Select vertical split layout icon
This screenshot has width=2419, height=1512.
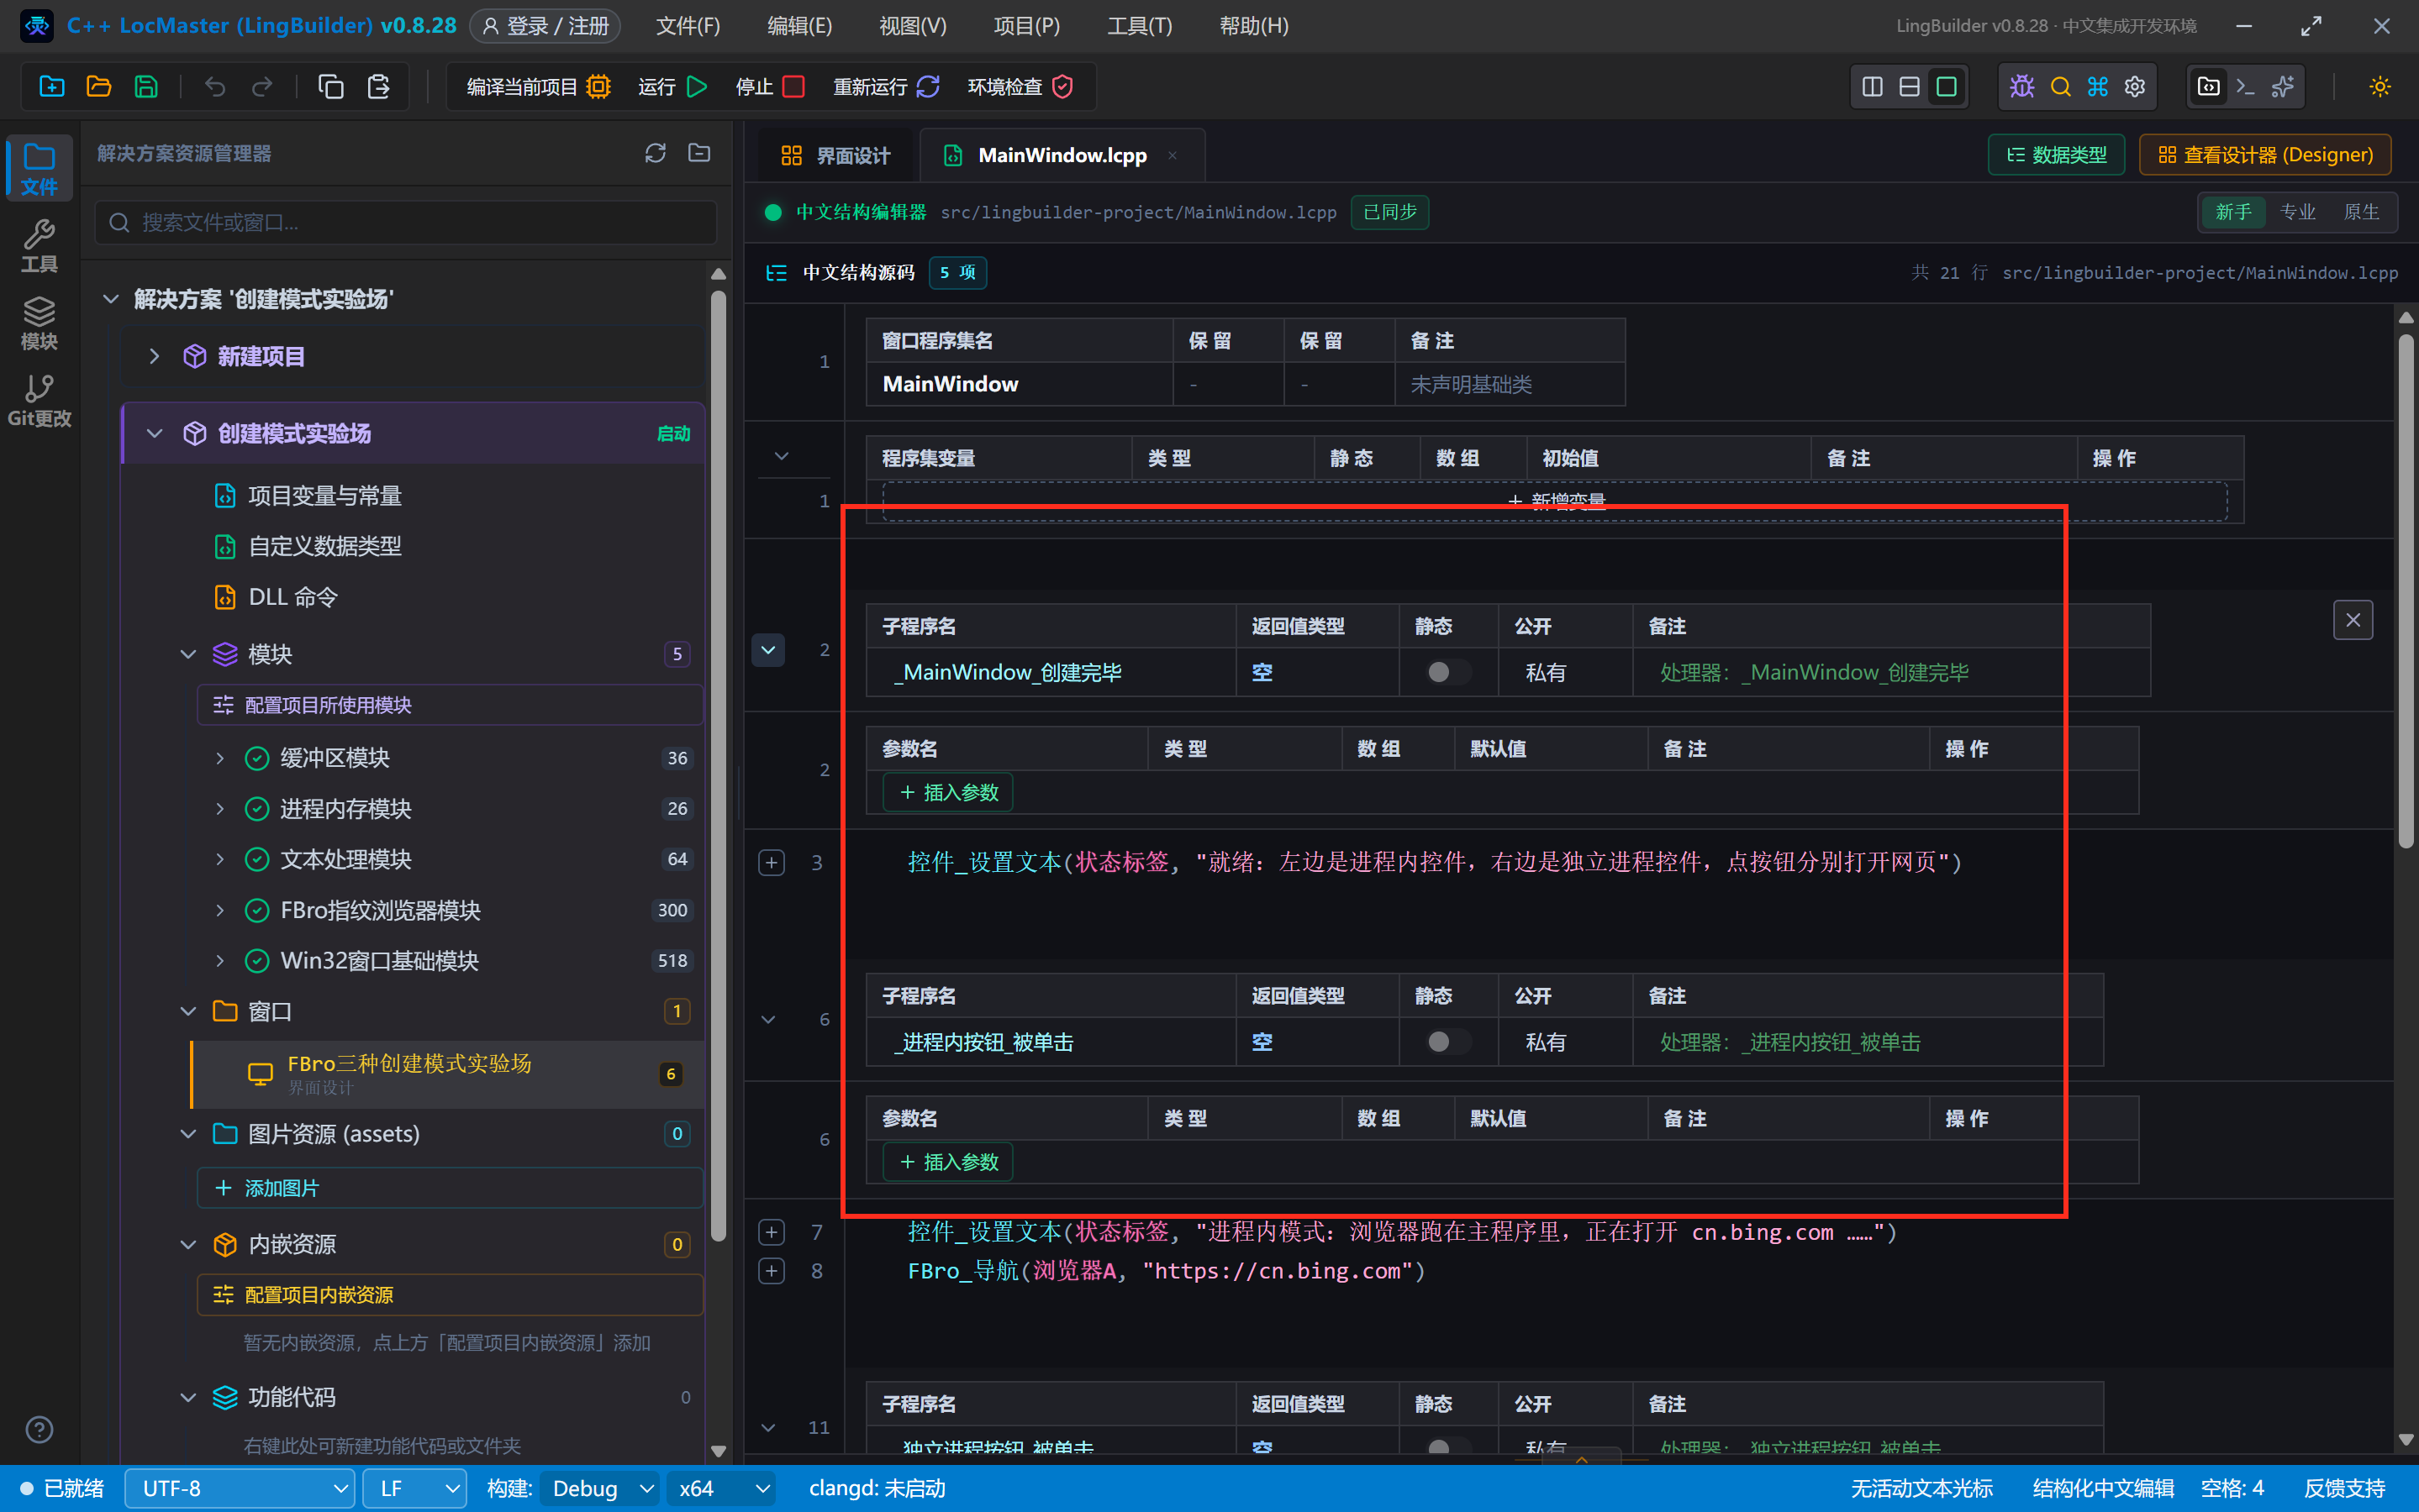coord(1873,87)
